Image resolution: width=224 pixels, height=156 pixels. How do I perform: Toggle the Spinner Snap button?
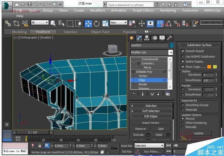pyautogui.click(x=185, y=23)
